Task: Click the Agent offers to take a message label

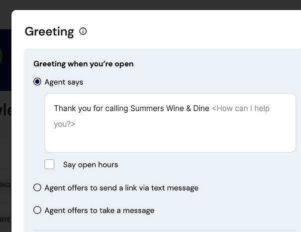Action: [x=99, y=211]
